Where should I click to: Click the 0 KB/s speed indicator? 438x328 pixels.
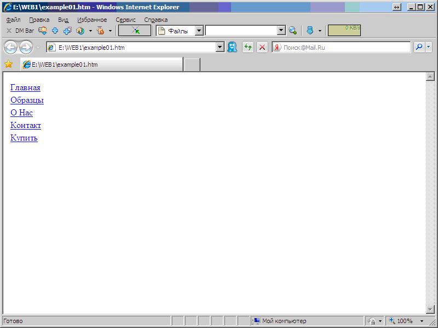coord(344,31)
